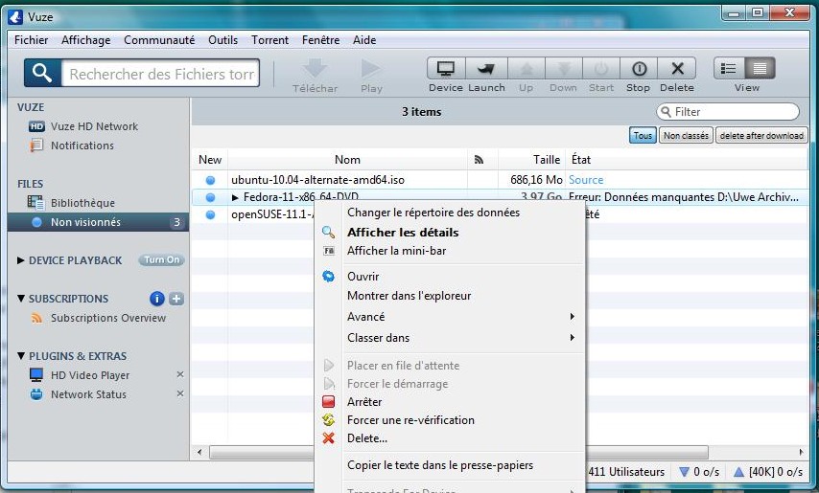This screenshot has width=819, height=493.
Task: Open the Outils menu
Action: point(222,40)
